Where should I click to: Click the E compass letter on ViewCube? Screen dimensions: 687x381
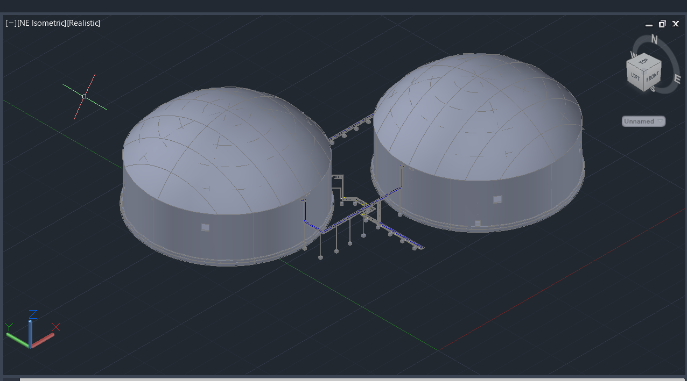coord(677,80)
